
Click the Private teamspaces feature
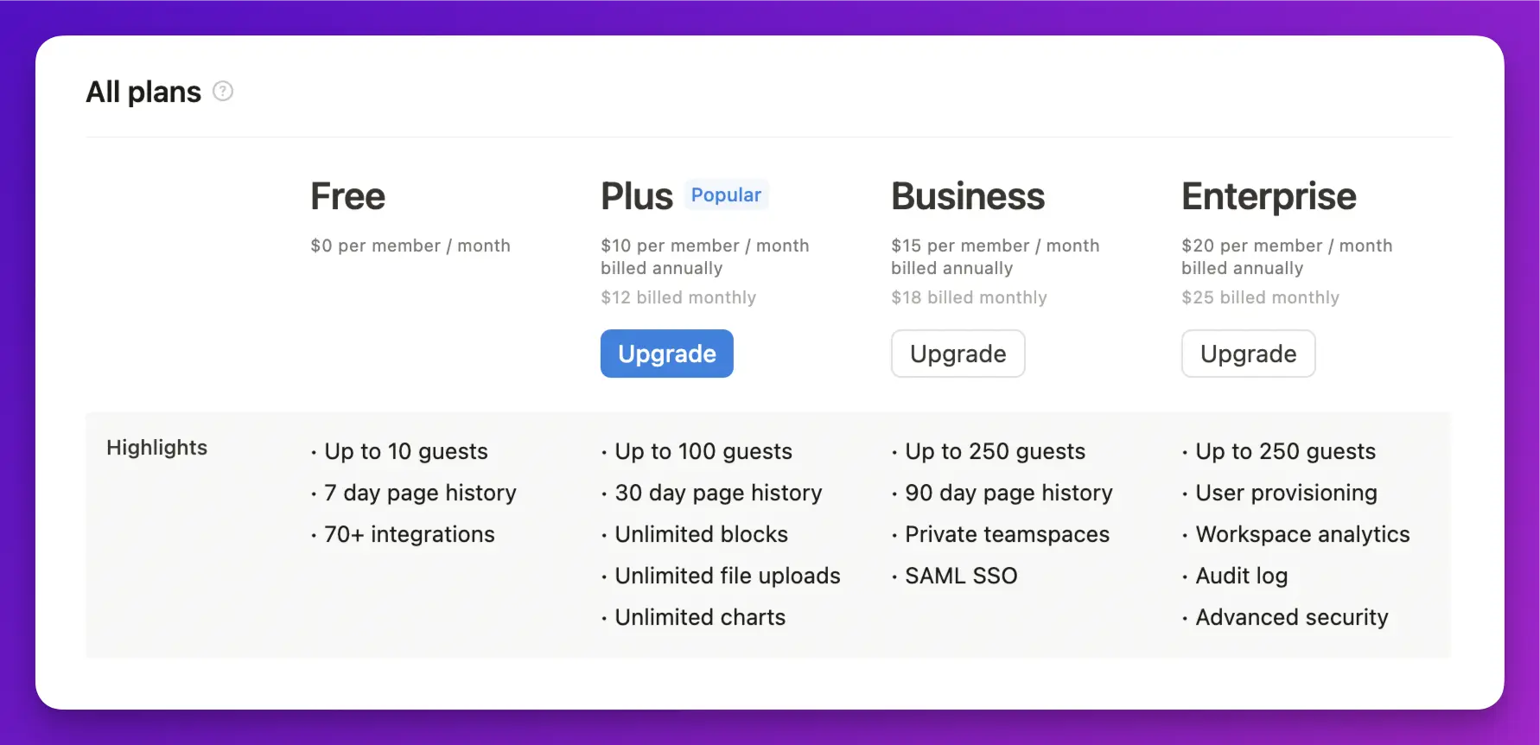click(1007, 534)
